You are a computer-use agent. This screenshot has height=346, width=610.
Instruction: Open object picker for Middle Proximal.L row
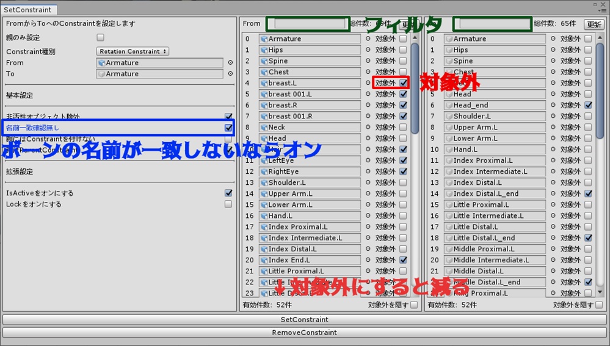(x=553, y=249)
